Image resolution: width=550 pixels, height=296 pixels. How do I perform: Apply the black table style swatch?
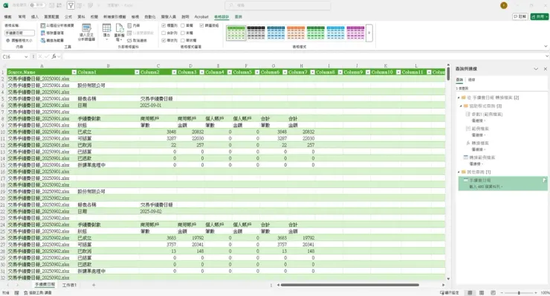[256, 33]
